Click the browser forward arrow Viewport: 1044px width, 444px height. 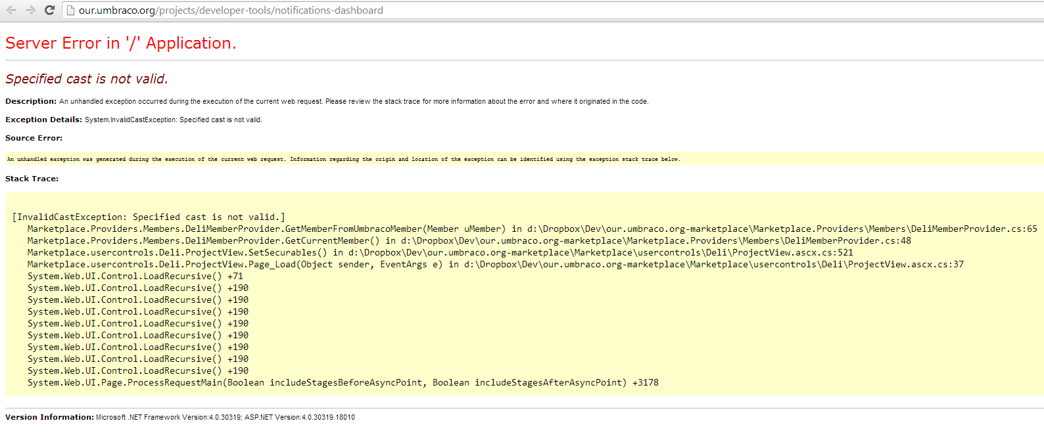click(x=30, y=10)
